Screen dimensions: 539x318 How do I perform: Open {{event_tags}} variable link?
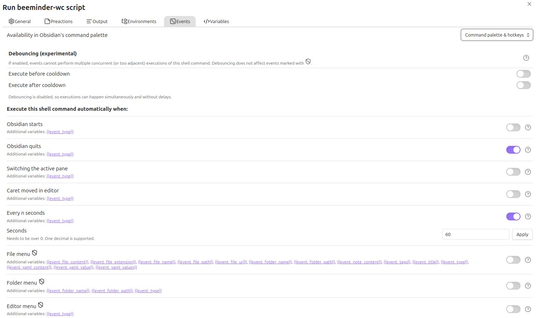pos(397,262)
